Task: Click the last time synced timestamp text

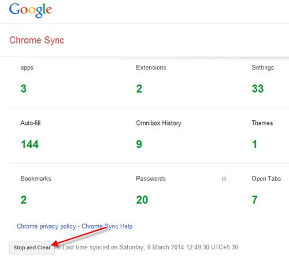Action: 150,248
